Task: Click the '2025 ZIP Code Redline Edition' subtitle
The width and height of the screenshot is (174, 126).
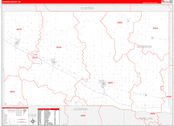Action: (x=150, y=3)
